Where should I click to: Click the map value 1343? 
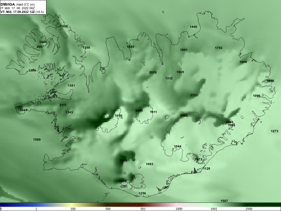(69, 112)
